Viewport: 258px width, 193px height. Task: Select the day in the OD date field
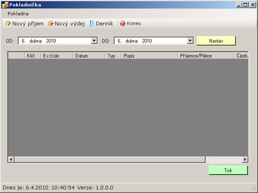(23, 41)
